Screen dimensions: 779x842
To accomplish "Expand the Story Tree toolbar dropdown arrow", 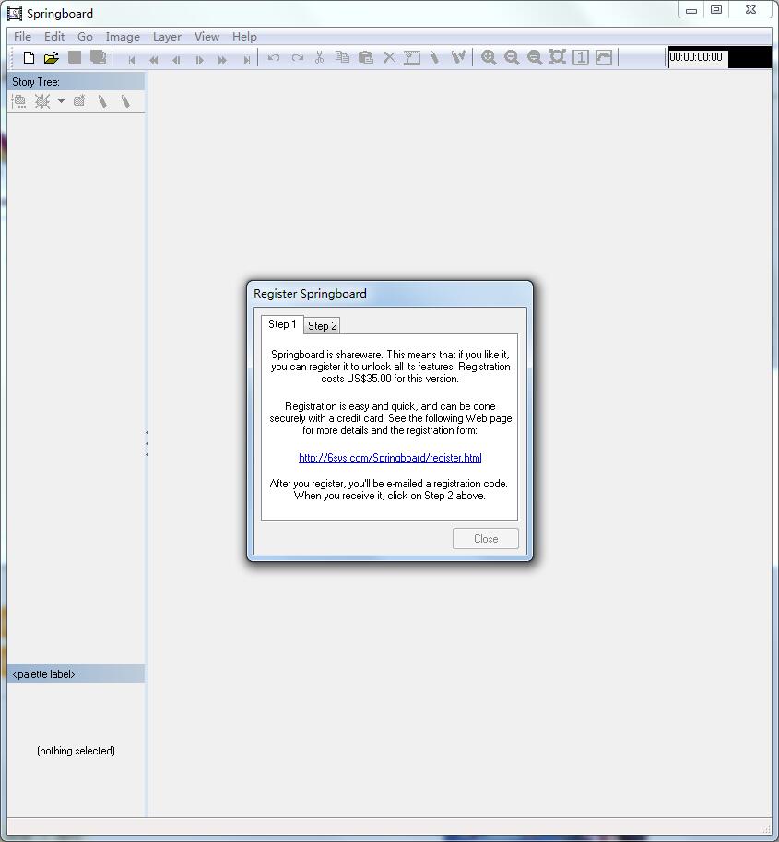I will (61, 101).
